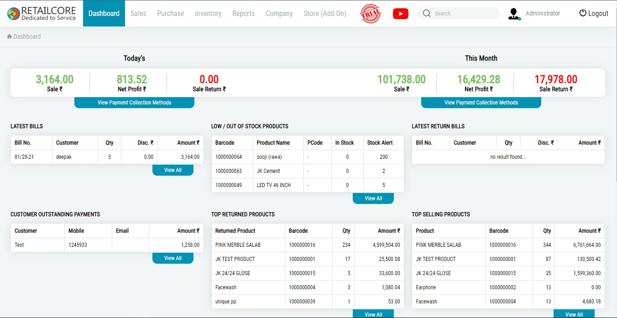This screenshot has height=318, width=617.
Task: Switch to the Store (Add-On) tab
Action: (325, 14)
